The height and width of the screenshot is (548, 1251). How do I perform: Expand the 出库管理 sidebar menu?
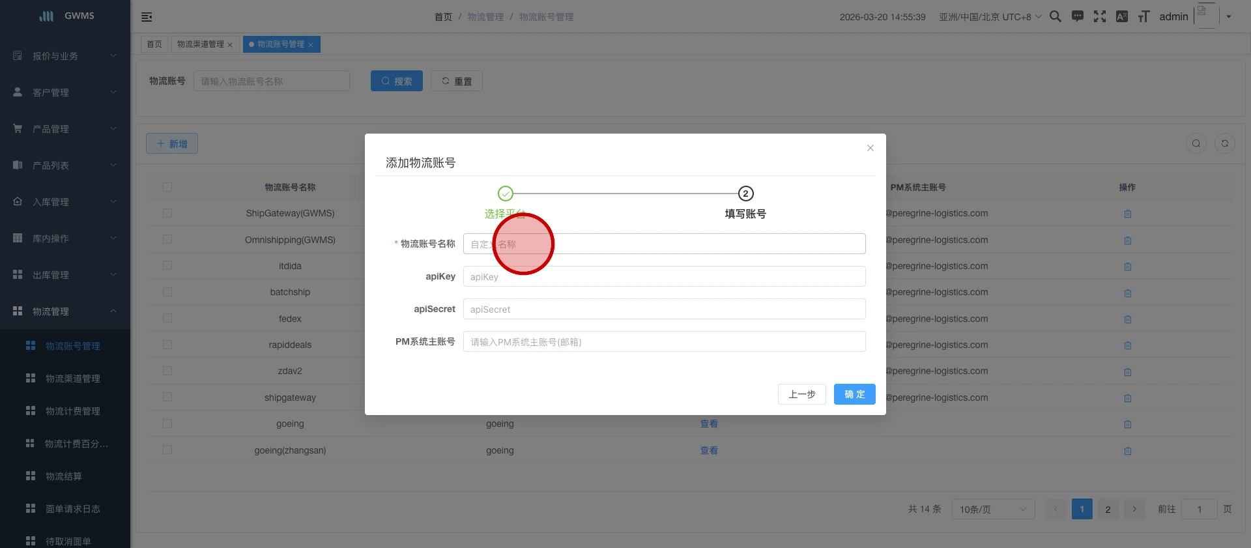(x=65, y=275)
